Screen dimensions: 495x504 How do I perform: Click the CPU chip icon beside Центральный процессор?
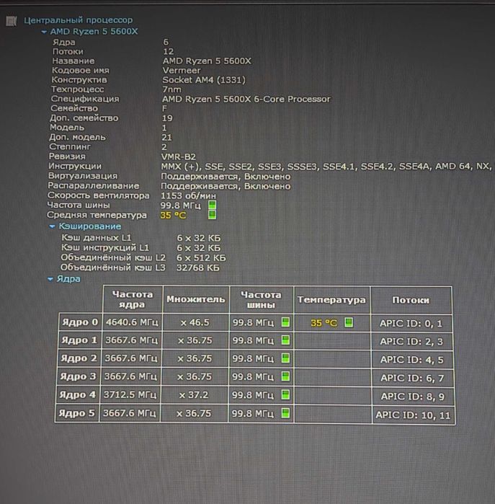pyautogui.click(x=12, y=21)
